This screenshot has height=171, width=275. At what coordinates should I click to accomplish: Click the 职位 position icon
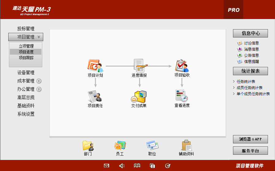tap(152, 146)
